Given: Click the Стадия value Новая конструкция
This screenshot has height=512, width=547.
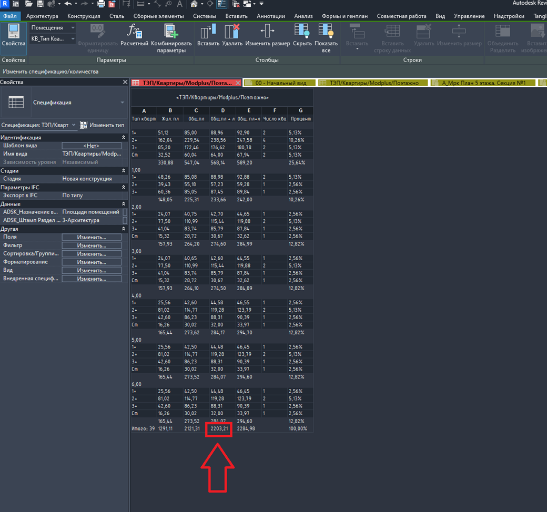Looking at the screenshot, I should [92, 179].
